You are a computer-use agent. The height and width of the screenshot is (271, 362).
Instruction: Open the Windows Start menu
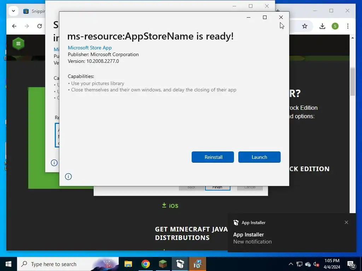[8, 264]
